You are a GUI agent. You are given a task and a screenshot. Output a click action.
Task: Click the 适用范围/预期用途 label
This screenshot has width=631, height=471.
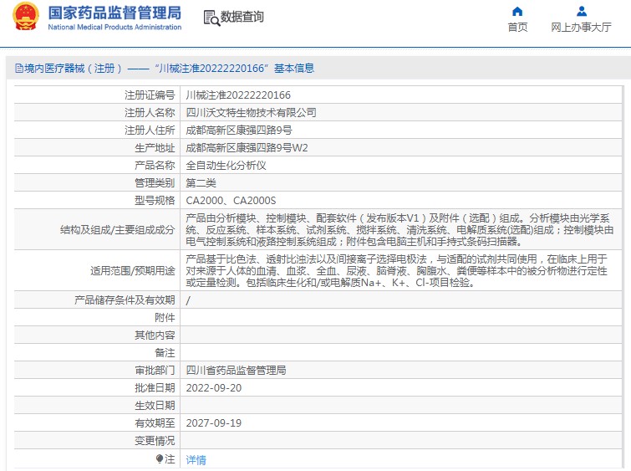[x=133, y=271]
